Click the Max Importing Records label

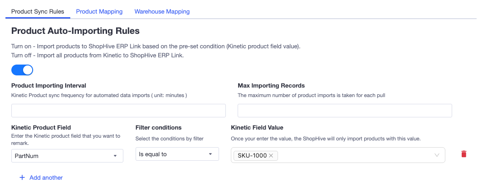[271, 86]
